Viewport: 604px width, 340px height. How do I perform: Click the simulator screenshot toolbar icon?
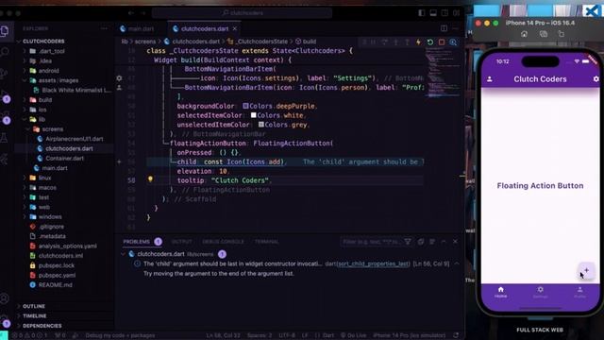544,34
